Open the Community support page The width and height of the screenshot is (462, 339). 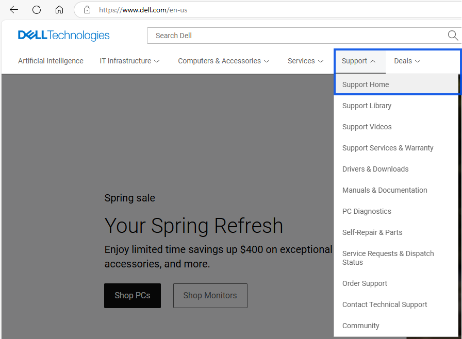click(360, 325)
